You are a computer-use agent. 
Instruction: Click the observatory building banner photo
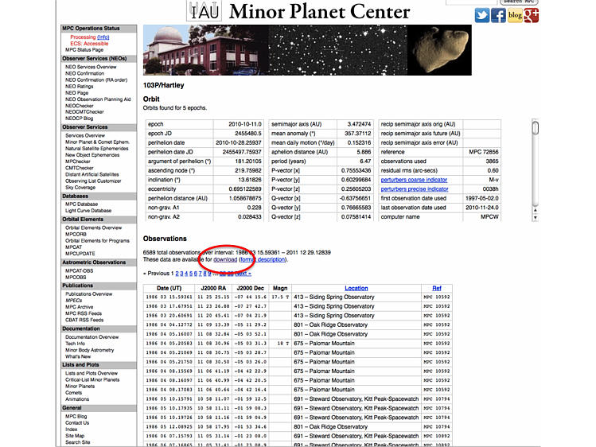(180, 49)
